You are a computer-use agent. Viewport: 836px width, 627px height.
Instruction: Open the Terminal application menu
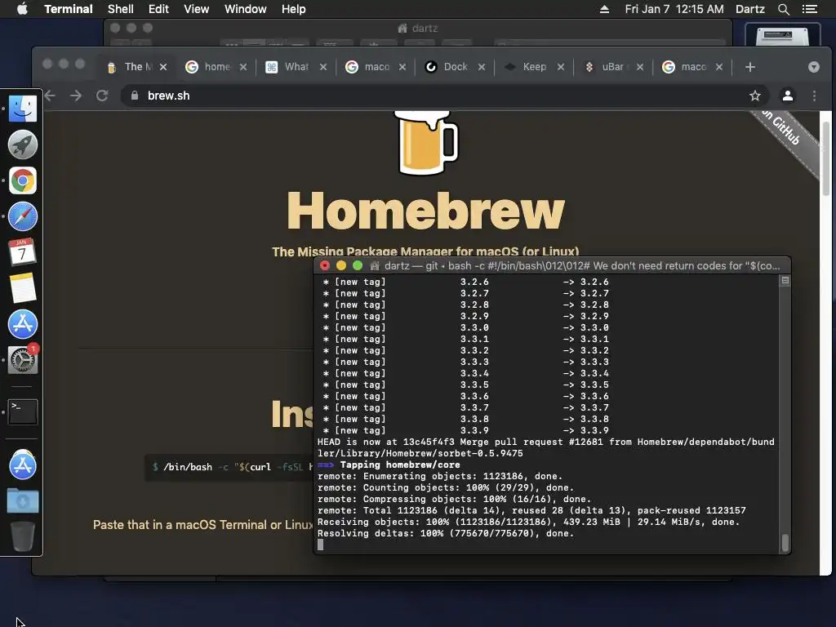(x=69, y=9)
